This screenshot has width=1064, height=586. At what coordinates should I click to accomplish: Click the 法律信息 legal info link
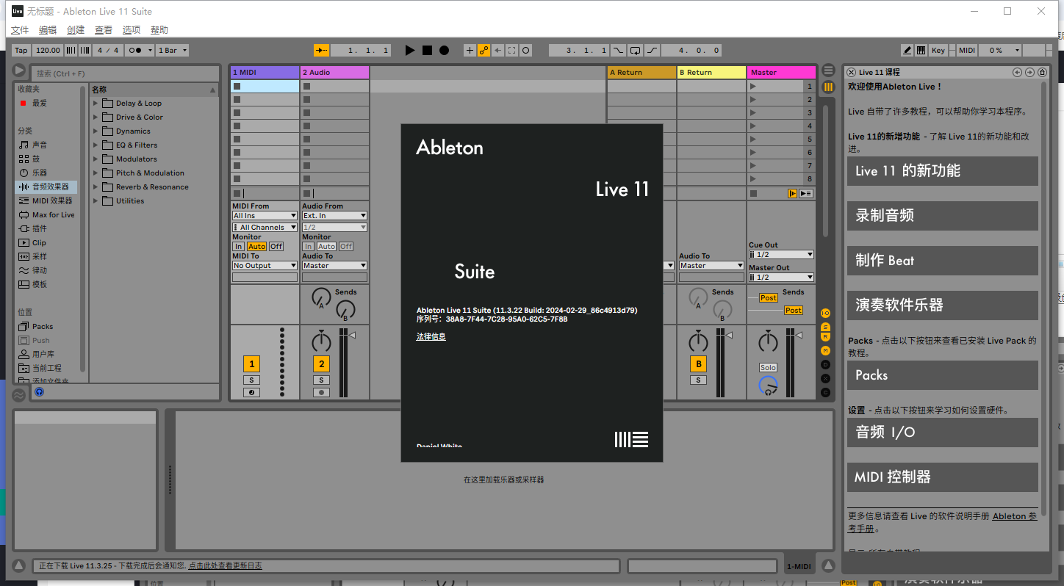coord(431,336)
